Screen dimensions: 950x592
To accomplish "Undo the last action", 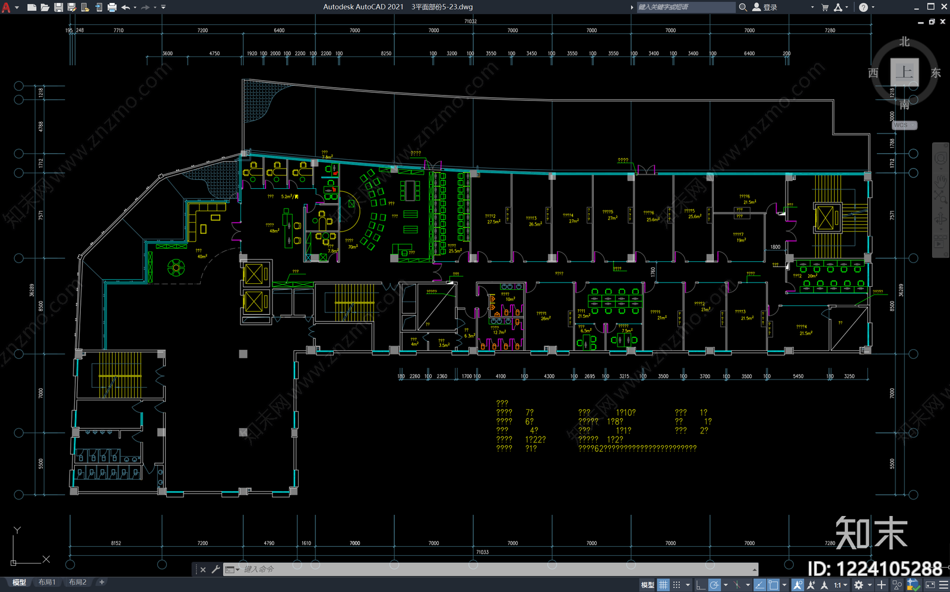I will pos(126,7).
